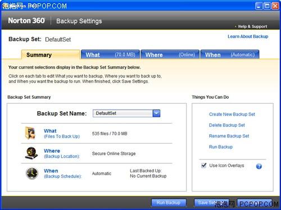Select the DefaultSet combo box field
Screen dimensions: 281x210
coord(126,113)
